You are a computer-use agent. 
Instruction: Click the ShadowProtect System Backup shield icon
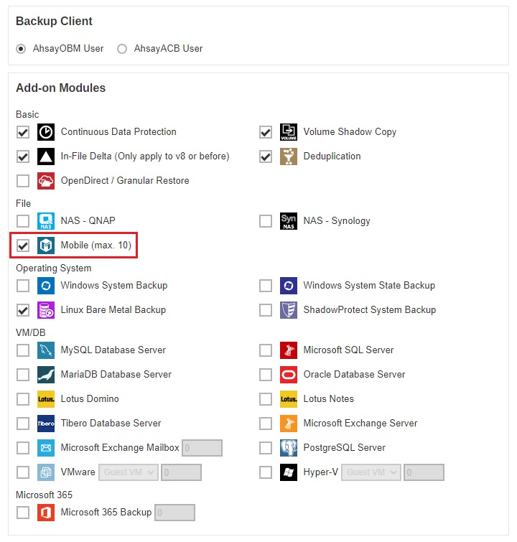[289, 310]
